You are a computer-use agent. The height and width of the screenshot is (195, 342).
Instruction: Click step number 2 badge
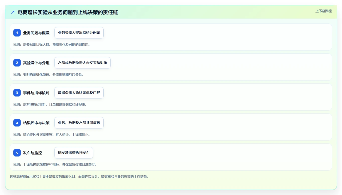coord(17,63)
